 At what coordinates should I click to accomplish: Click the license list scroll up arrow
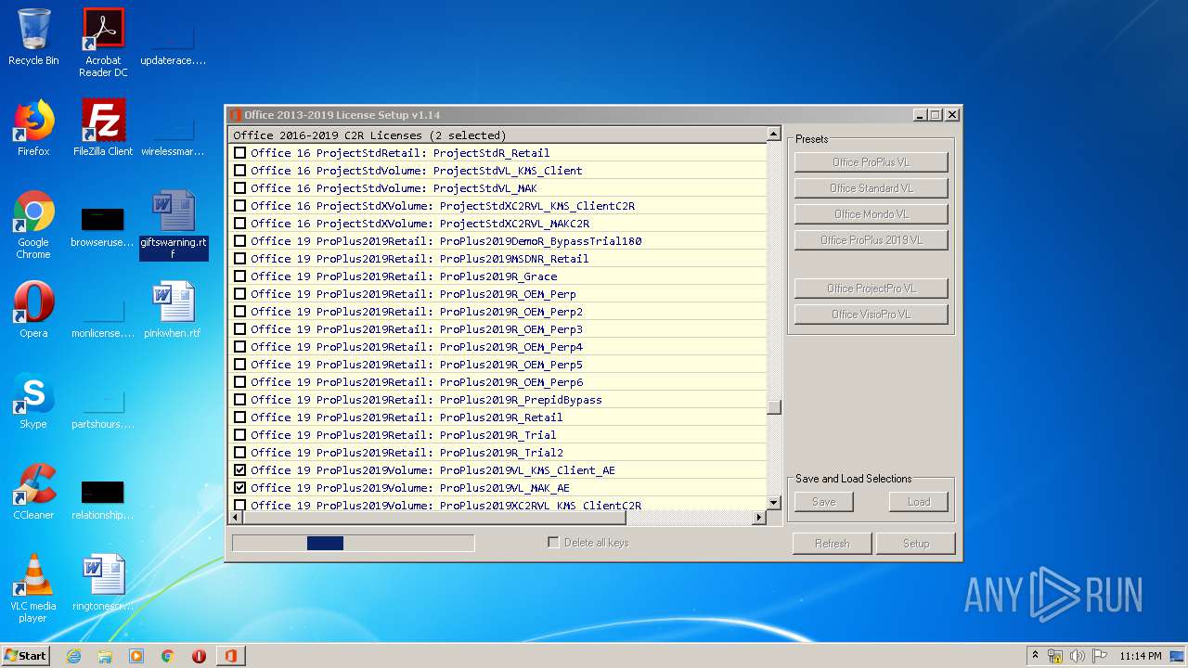tap(774, 135)
